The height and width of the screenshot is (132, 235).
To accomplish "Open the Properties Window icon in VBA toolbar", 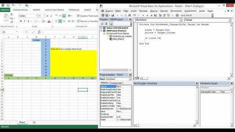I will coord(164,15).
